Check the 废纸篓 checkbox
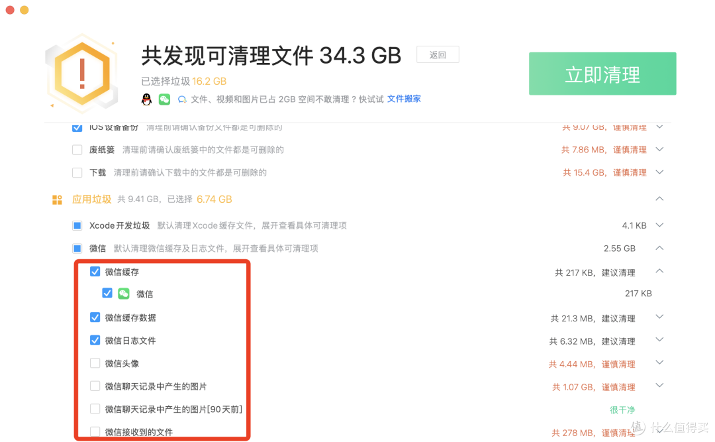This screenshot has height=442, width=715. [77, 149]
